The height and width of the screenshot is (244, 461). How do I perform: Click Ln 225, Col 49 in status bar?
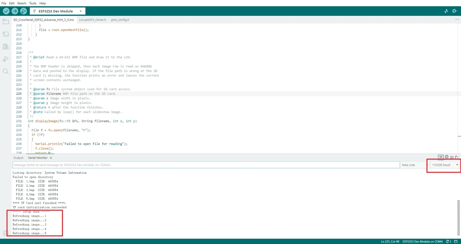coord(390,241)
